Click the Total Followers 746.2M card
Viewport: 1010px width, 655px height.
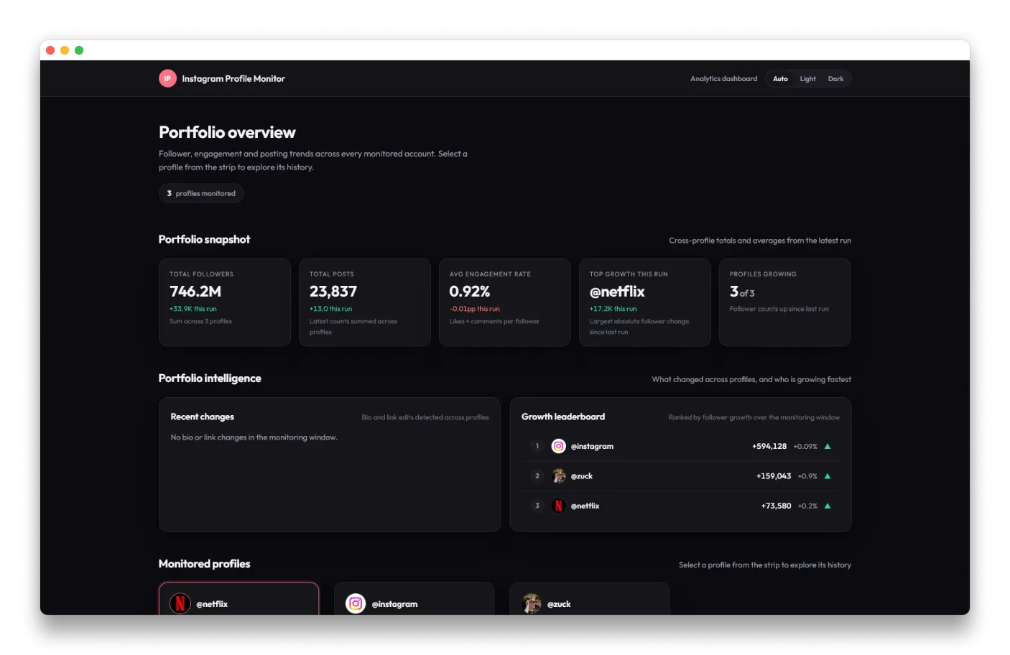(x=225, y=302)
